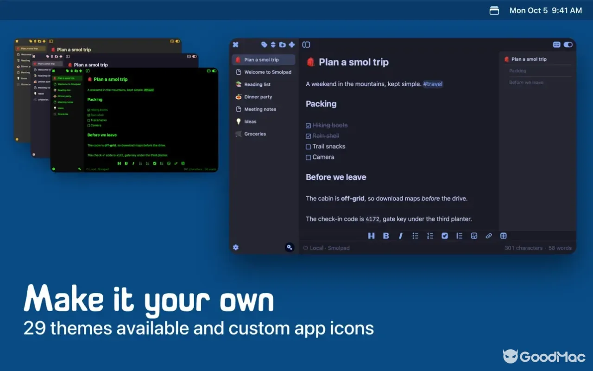Open the Reading list note in the large window
The width and height of the screenshot is (593, 371).
264,84
